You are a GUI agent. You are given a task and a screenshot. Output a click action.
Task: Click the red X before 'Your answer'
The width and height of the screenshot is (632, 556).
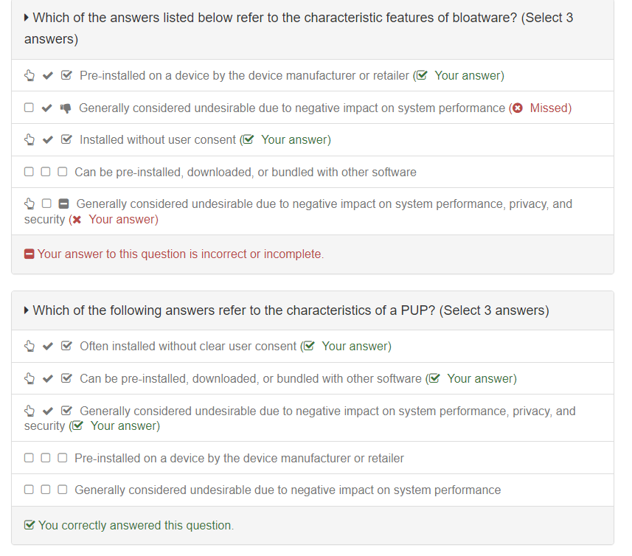[x=77, y=220]
